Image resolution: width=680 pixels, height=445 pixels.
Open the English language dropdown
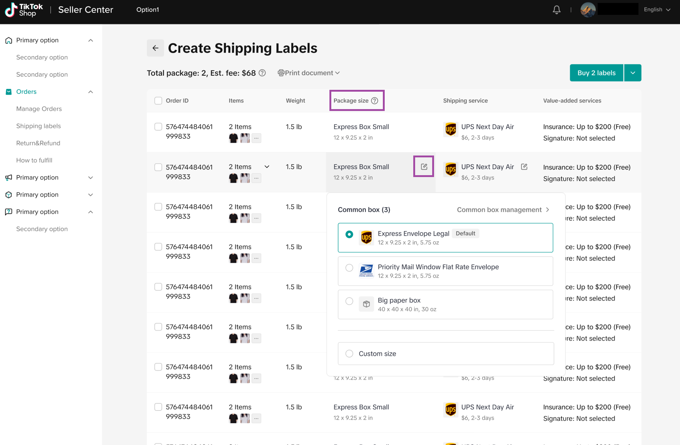tap(657, 10)
